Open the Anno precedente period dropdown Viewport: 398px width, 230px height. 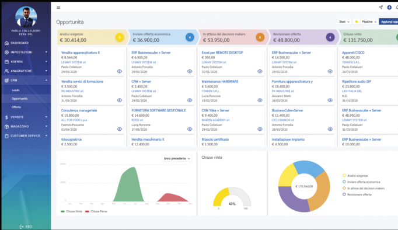(177, 158)
